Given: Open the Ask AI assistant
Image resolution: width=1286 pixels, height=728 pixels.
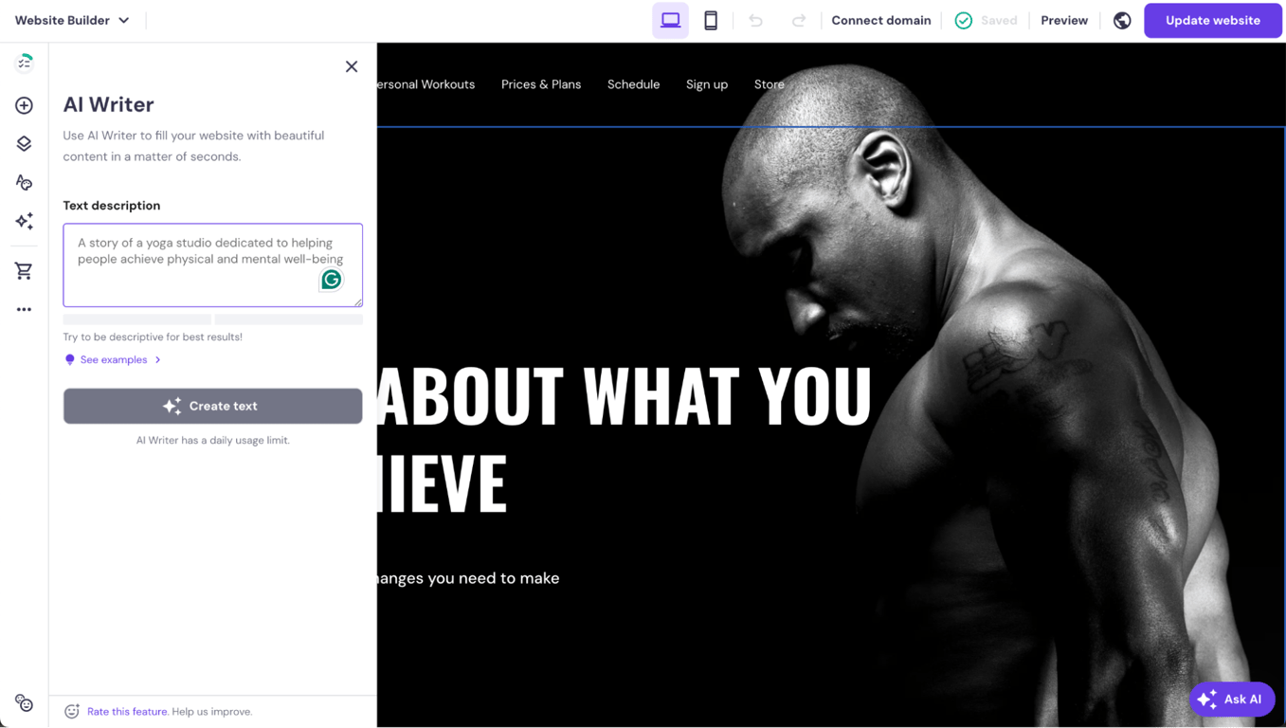Looking at the screenshot, I should 1232,699.
